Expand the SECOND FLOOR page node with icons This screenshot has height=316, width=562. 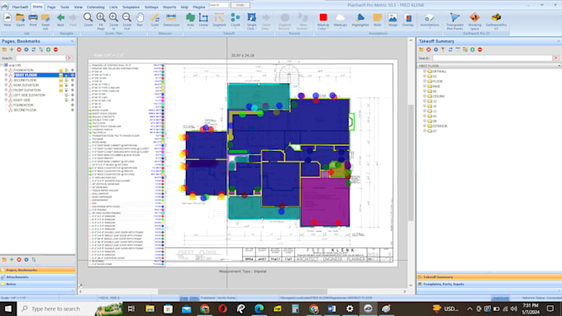tap(6, 80)
